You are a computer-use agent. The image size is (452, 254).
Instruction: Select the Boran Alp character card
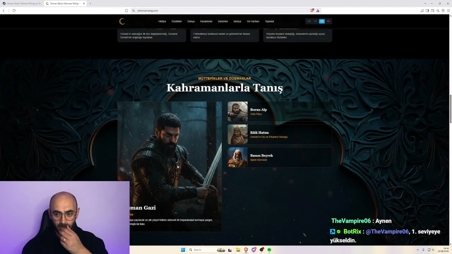click(x=280, y=111)
